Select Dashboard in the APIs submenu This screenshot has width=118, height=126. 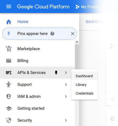click(x=84, y=76)
